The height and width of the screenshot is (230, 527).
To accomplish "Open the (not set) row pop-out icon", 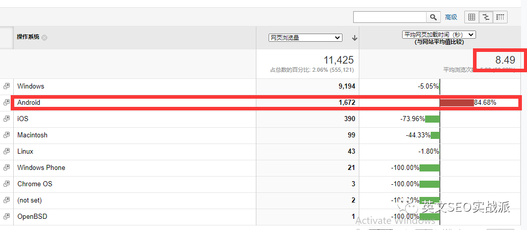I will [7, 200].
